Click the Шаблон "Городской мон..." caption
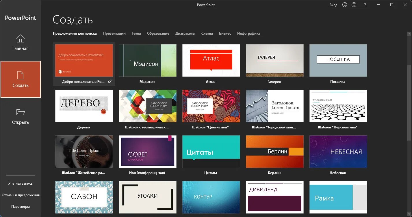Screen dimensions: 412x217 click(274, 127)
